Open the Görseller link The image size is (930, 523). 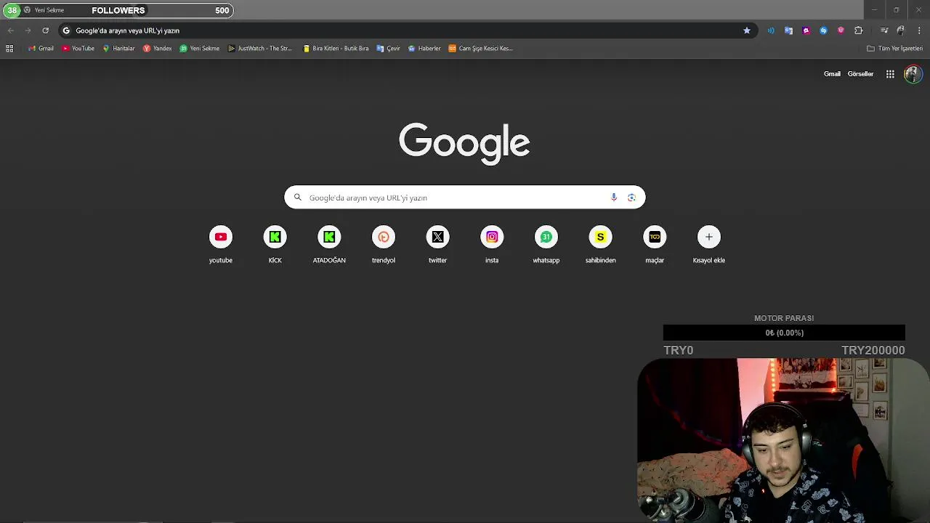[860, 74]
